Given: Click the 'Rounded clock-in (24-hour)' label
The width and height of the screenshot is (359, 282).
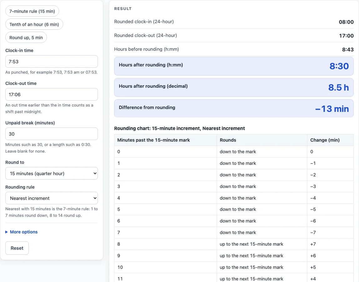Looking at the screenshot, I should (x=144, y=22).
